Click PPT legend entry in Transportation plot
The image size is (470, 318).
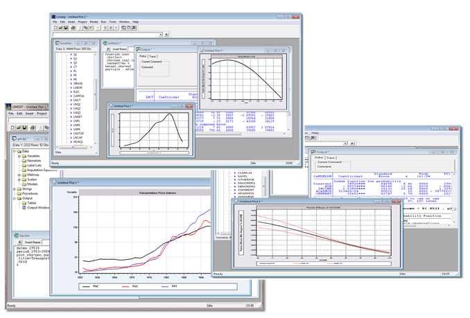[x=169, y=287]
